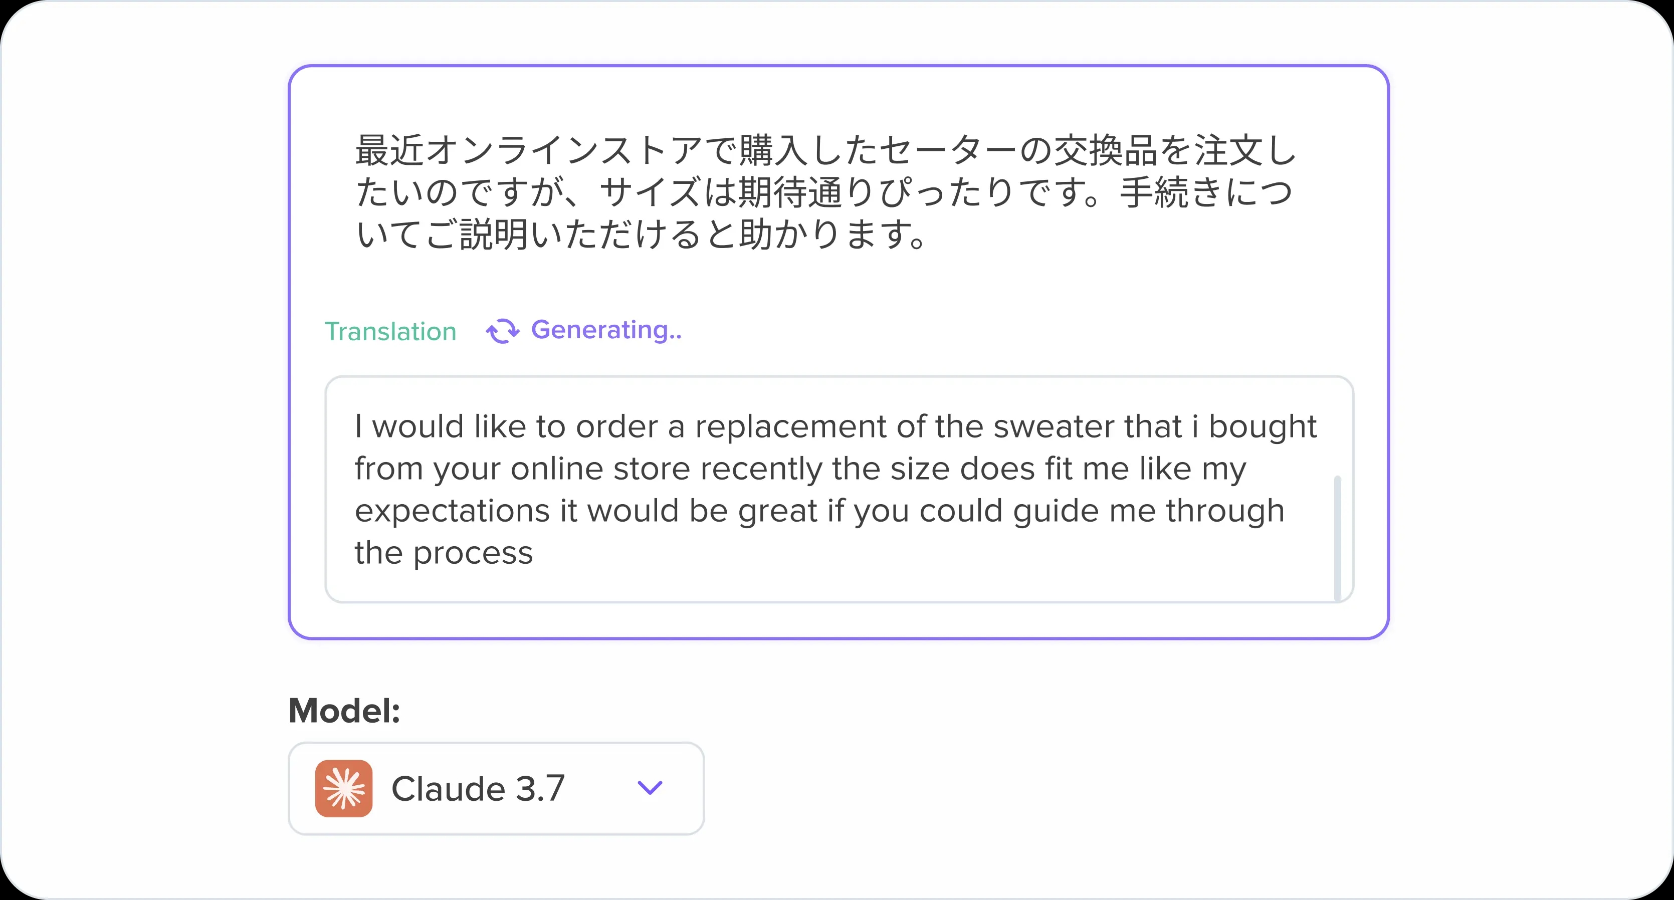The height and width of the screenshot is (900, 1674).
Task: Focus the English translation text box
Action: 839,489
